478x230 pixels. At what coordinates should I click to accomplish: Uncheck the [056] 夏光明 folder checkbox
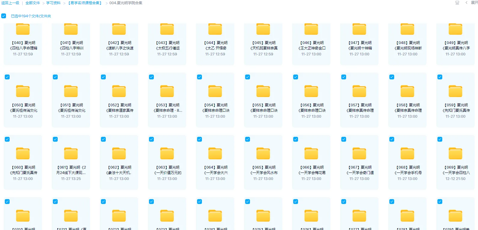pyautogui.click(x=296, y=77)
